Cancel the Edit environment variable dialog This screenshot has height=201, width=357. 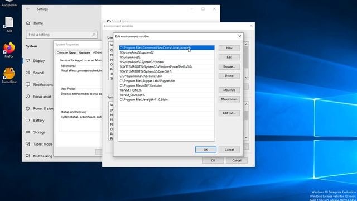click(229, 150)
